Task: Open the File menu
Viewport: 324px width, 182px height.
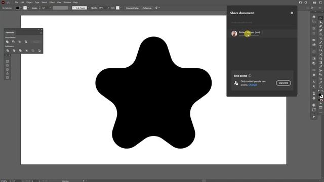Action: coord(17,3)
